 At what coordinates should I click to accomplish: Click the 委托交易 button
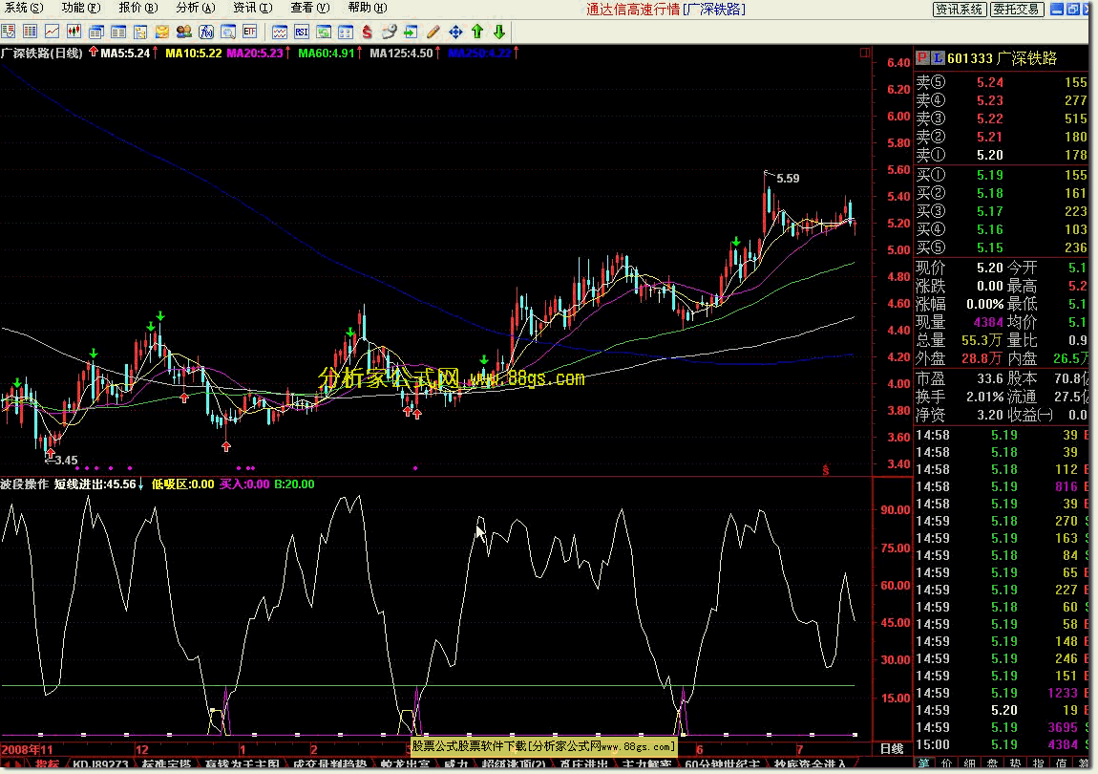tap(1017, 10)
